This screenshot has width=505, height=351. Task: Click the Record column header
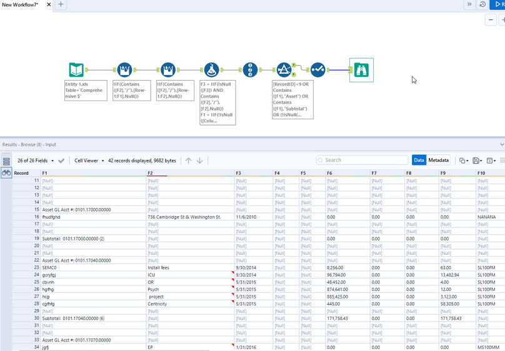(x=26, y=173)
